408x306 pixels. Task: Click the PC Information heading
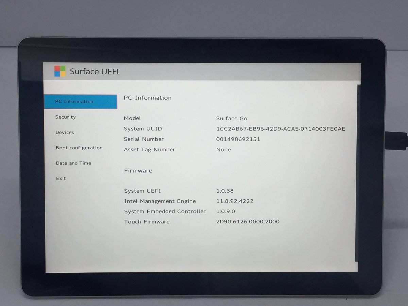pos(148,98)
